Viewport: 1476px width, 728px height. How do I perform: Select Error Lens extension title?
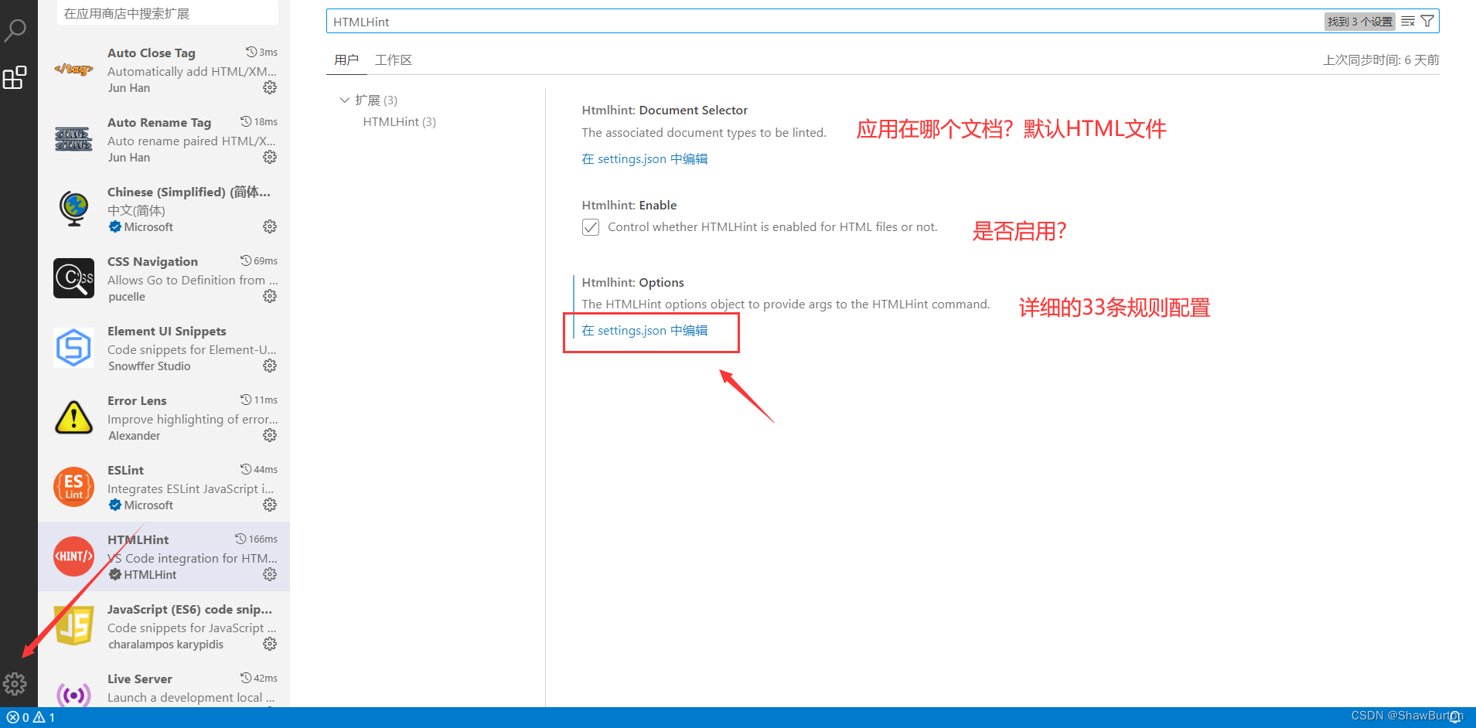(137, 401)
